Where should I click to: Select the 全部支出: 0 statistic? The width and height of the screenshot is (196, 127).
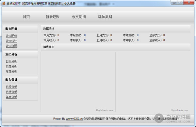click(157, 35)
